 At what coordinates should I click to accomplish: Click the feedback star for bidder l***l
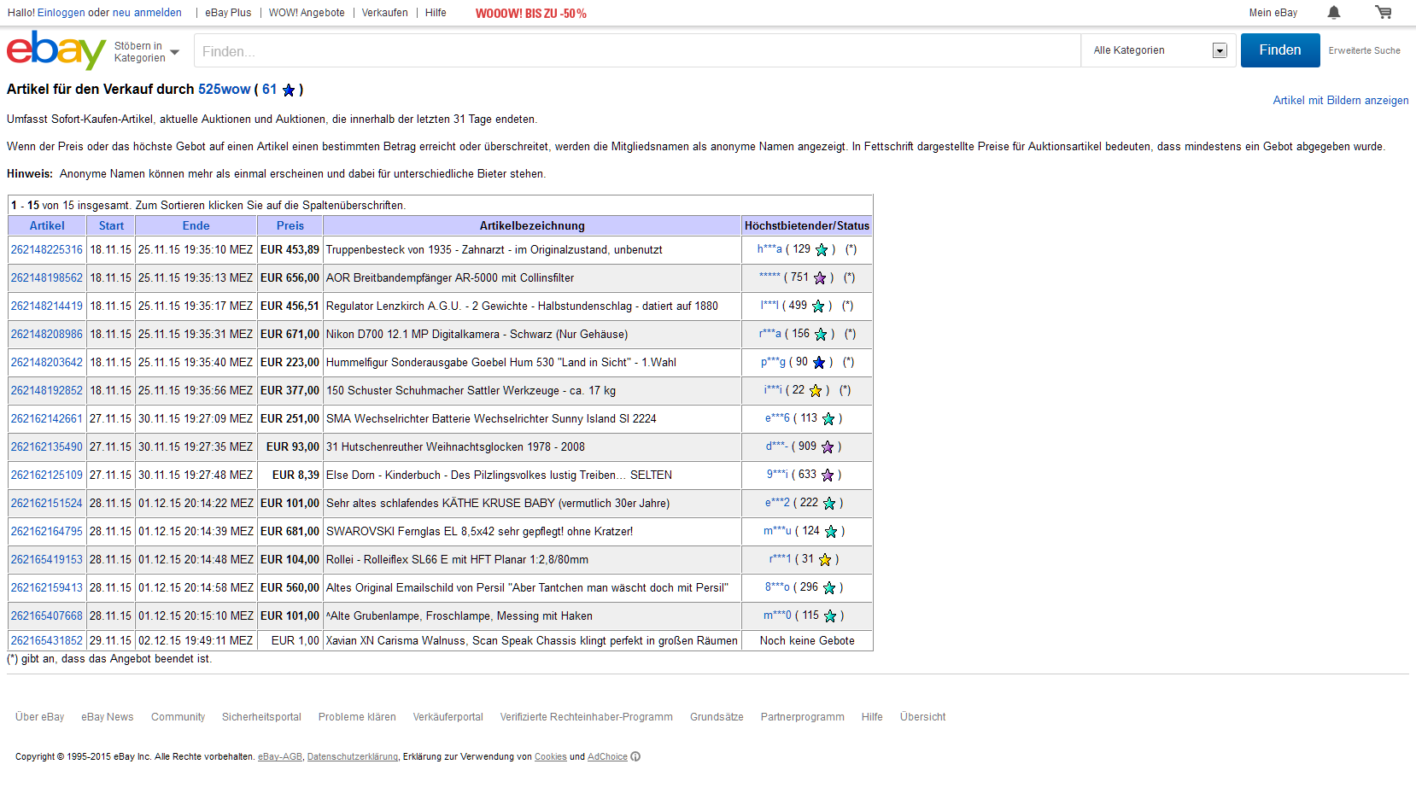click(818, 306)
